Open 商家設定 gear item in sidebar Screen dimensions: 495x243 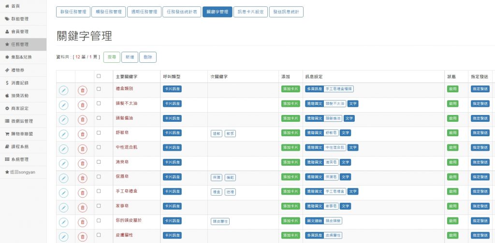coord(20,108)
